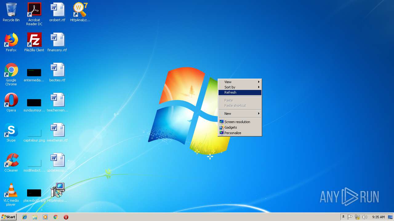Open network status tray icon
The image size is (394, 221).
[x=357, y=217]
